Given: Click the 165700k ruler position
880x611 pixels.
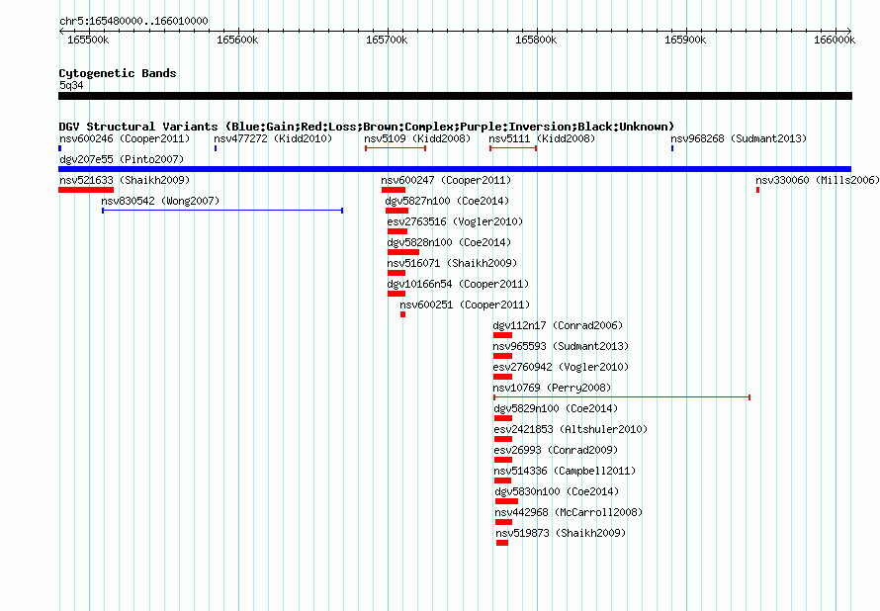Looking at the screenshot, I should coord(387,40).
